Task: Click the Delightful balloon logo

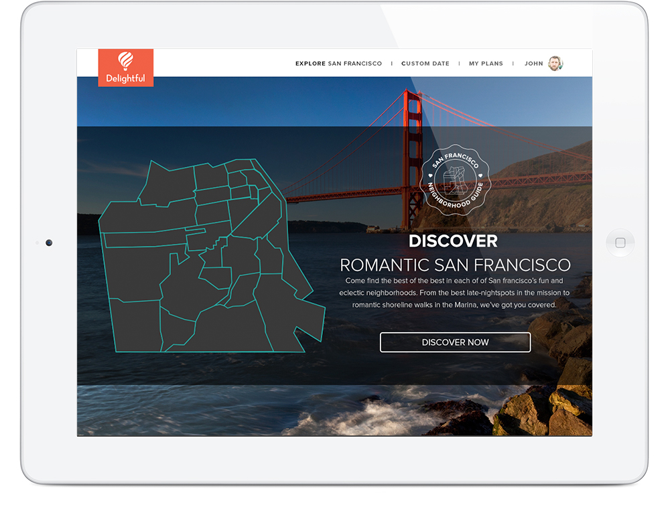Action: click(x=126, y=68)
